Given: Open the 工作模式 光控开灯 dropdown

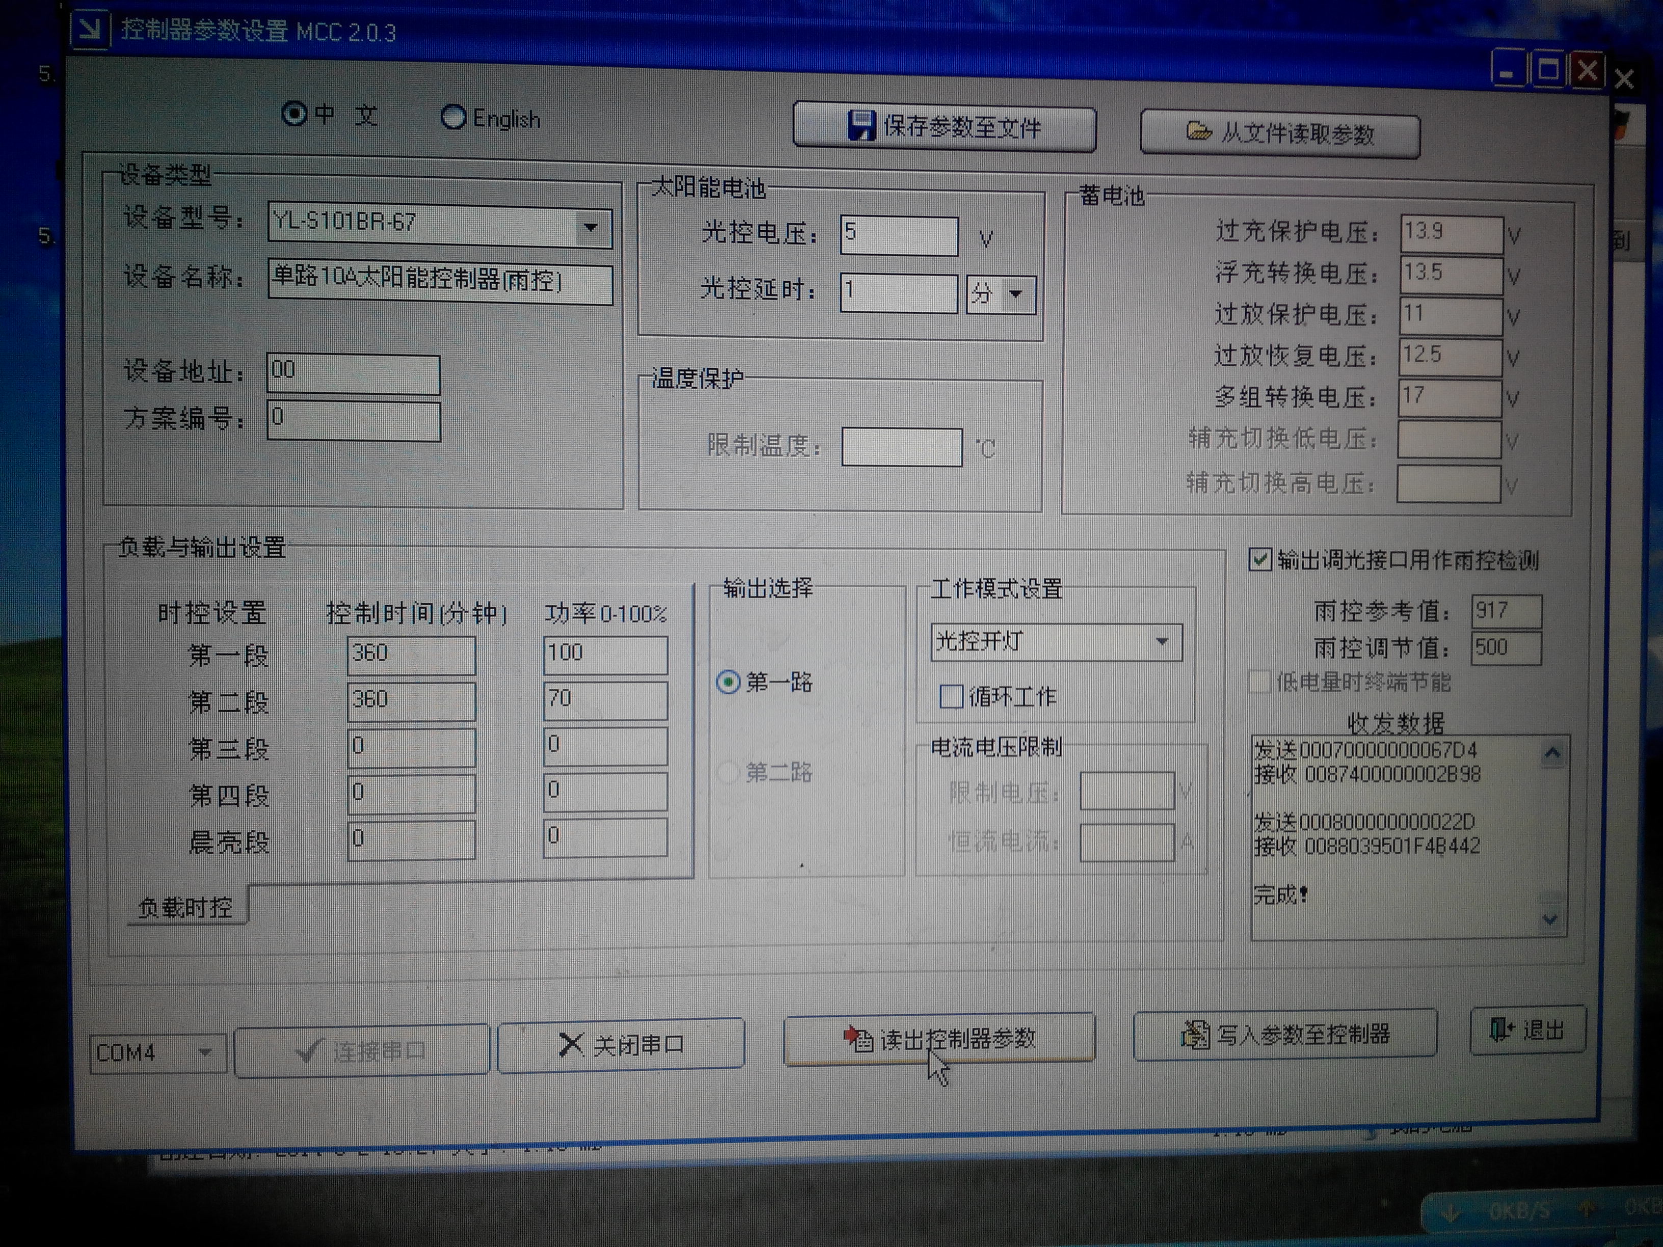Looking at the screenshot, I should coord(1162,642).
